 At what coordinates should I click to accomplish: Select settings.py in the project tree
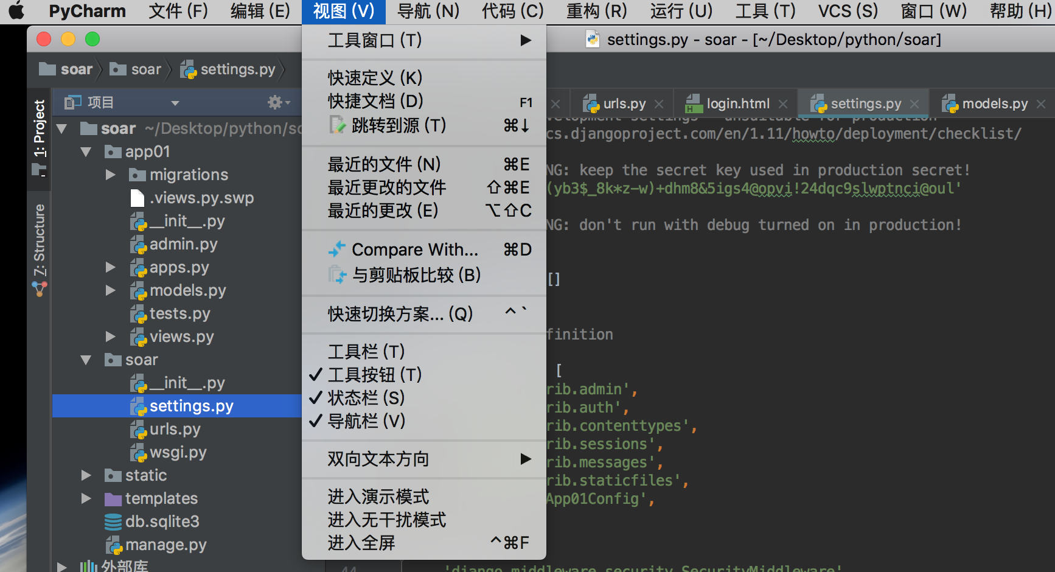pyautogui.click(x=177, y=406)
